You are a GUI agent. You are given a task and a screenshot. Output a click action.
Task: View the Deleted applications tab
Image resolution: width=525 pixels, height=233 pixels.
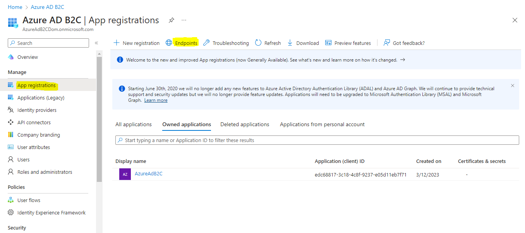pyautogui.click(x=245, y=124)
